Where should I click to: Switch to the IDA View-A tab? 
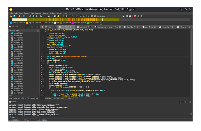(48, 27)
